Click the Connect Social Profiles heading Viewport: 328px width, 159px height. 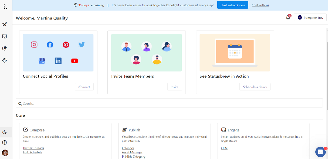45,76
